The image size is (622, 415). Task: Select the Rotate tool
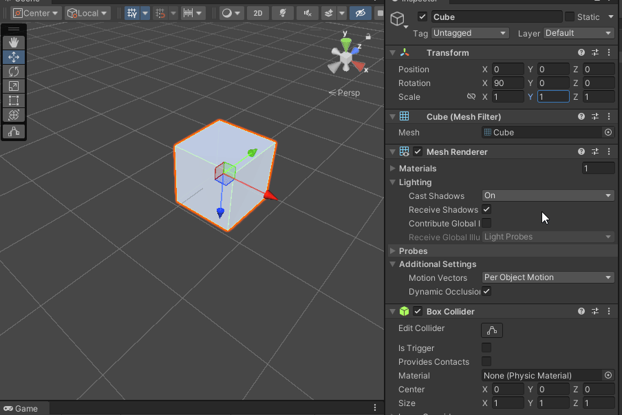point(14,72)
